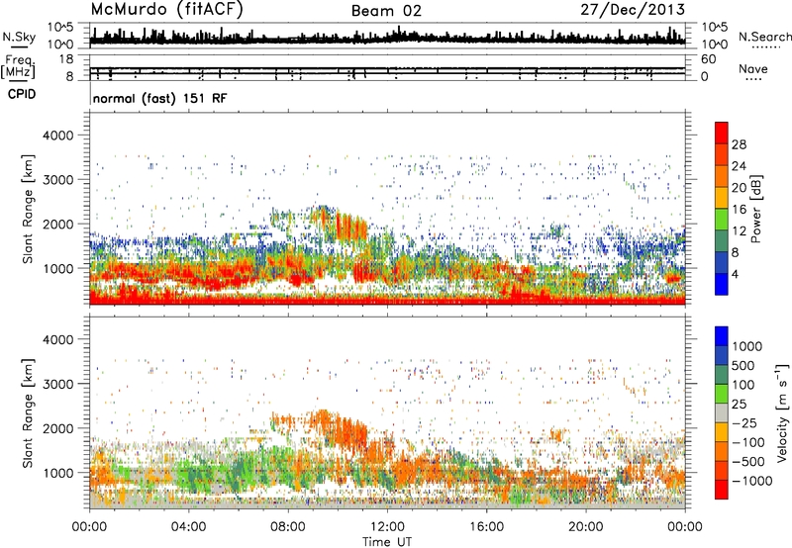Click the 08:00 time tick label
The image size is (792, 548).
288,527
